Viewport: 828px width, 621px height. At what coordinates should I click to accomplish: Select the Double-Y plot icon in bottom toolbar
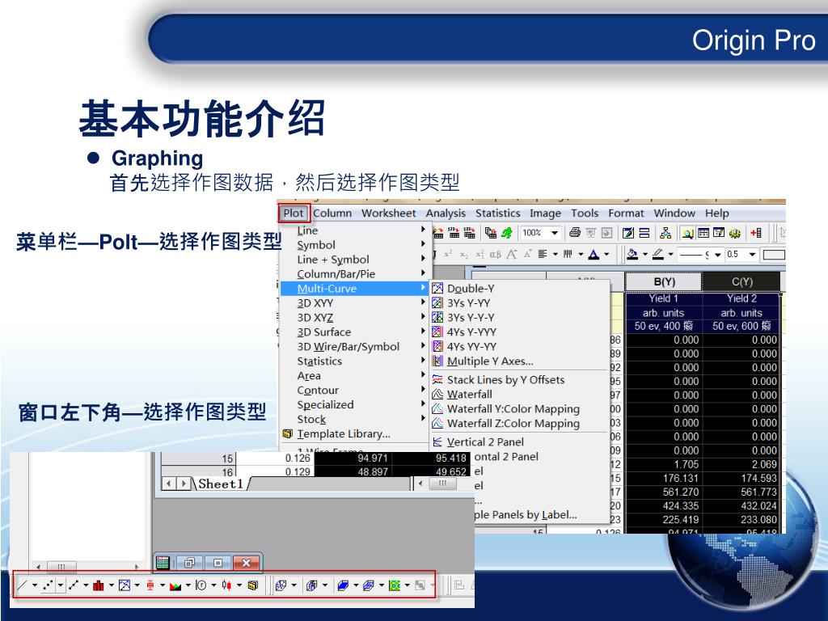(x=124, y=585)
